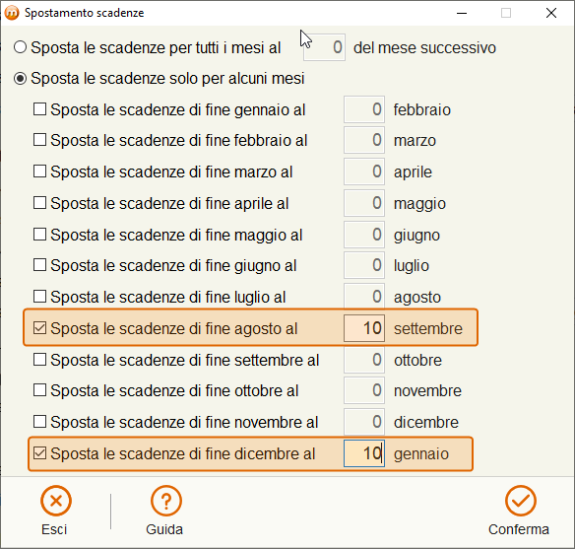Click the settembre day field showing 10
Viewport: 575px width, 549px height.
tap(364, 328)
